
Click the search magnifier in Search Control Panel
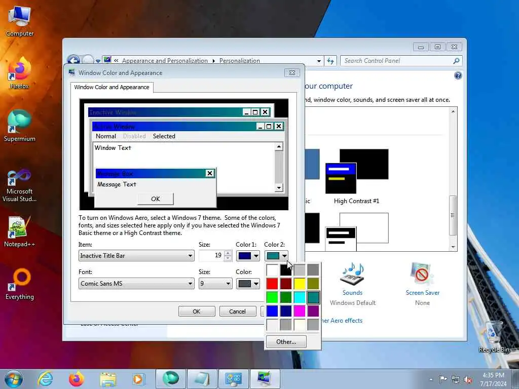coord(456,61)
